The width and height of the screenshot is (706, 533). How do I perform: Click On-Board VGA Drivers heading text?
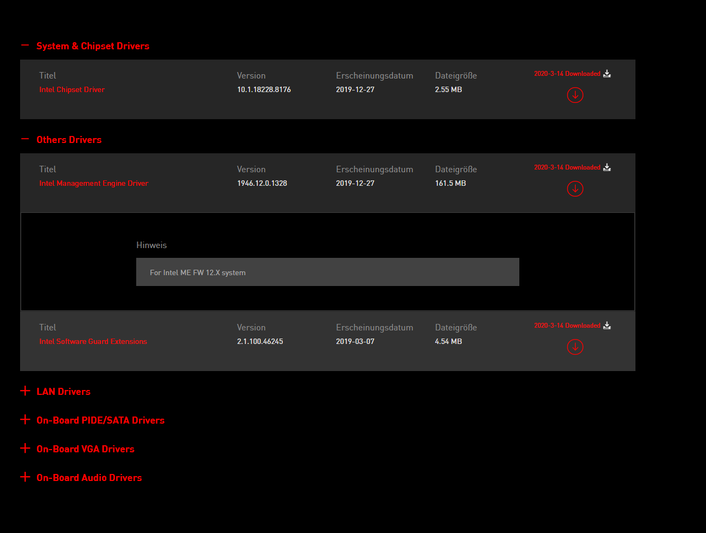pyautogui.click(x=85, y=449)
